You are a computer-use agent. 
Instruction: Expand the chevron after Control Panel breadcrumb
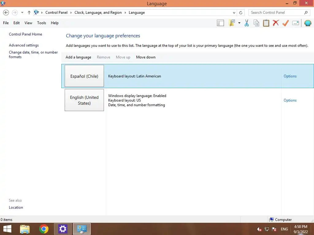pos(71,13)
